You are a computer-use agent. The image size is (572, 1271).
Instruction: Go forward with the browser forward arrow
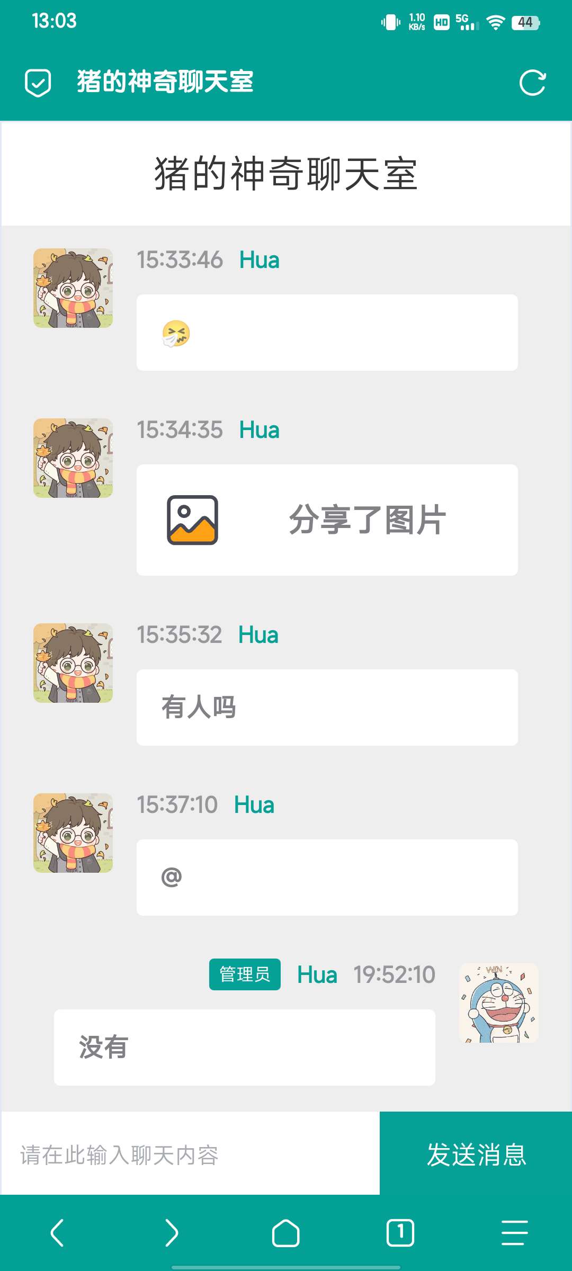coord(172,1233)
